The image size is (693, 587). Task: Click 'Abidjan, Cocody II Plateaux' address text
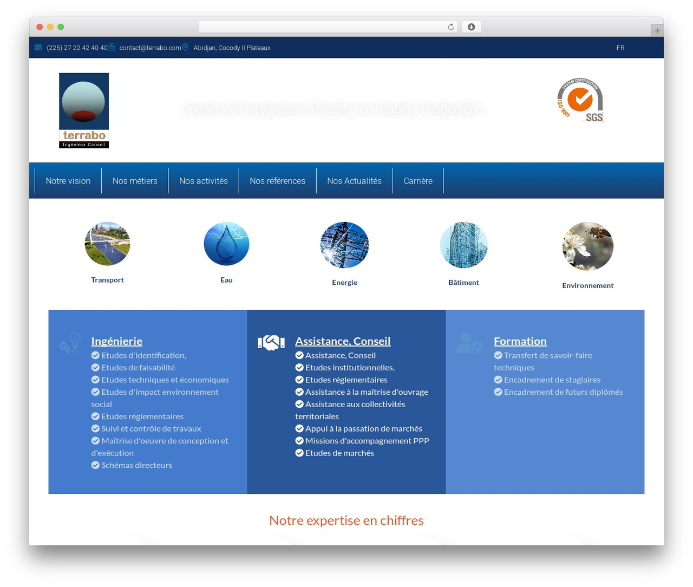tap(232, 48)
